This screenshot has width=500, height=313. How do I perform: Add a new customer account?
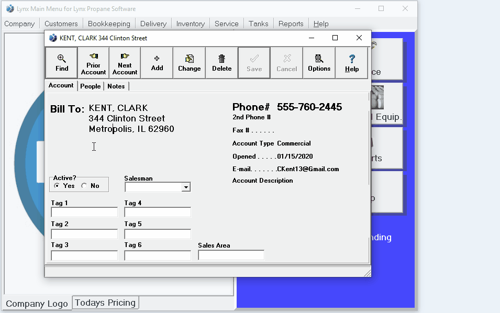tap(157, 63)
